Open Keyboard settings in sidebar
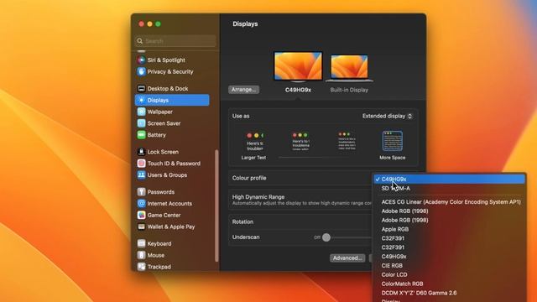The image size is (537, 302). click(x=172, y=243)
